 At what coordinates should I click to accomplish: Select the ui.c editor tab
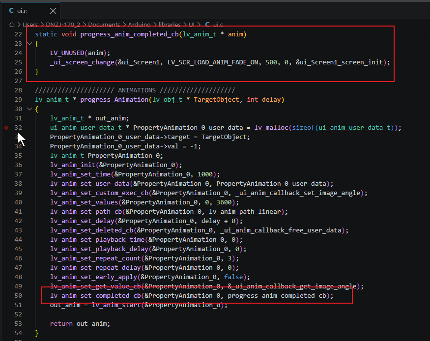pos(30,11)
